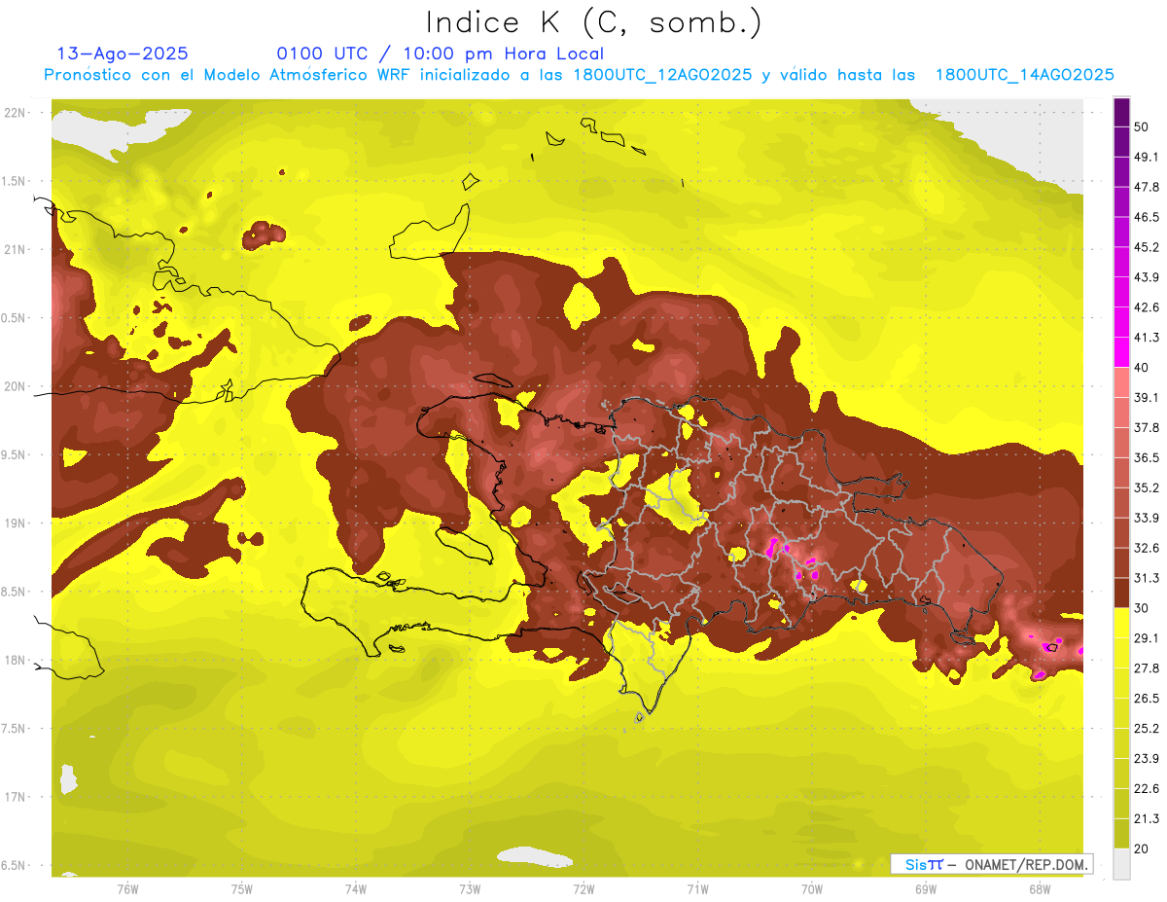The width and height of the screenshot is (1167, 902).
Task: Click the '50' colorbar label
Action: pos(1144,127)
